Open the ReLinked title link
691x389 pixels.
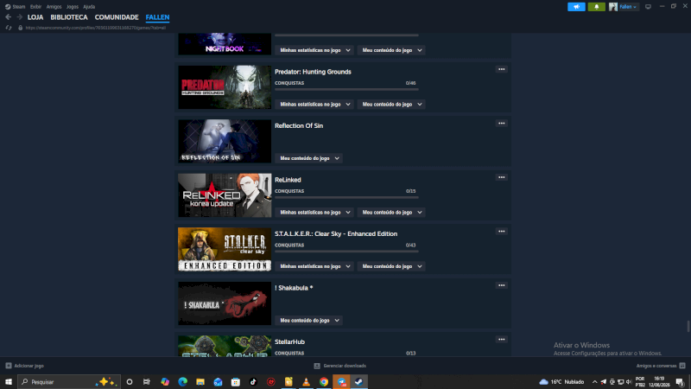click(288, 180)
